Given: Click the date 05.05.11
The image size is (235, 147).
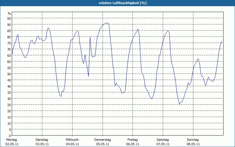Looking at the screenshot, I should pyautogui.click(x=103, y=144).
